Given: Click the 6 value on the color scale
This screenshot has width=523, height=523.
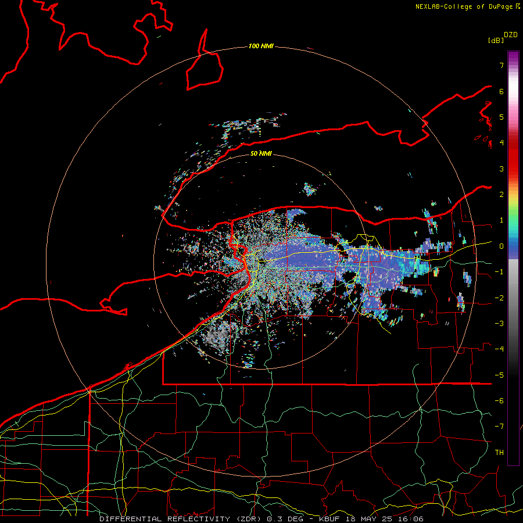Looking at the screenshot, I should [x=501, y=91].
